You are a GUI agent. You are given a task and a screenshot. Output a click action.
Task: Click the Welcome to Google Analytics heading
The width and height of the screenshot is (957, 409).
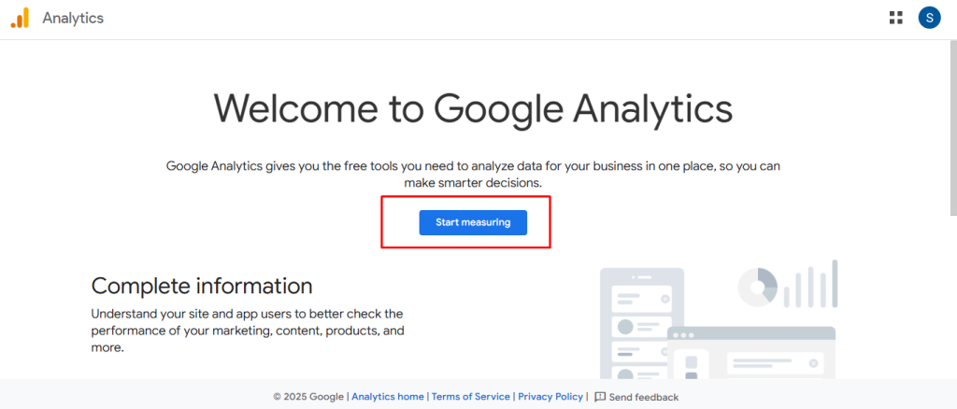point(473,108)
